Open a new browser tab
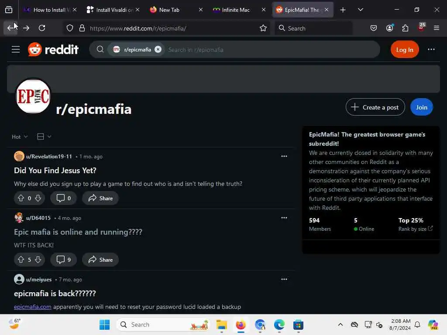This screenshot has width=447, height=335. tap(343, 10)
